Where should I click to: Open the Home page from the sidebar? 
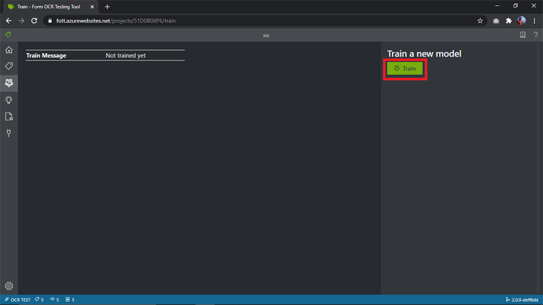pos(8,49)
